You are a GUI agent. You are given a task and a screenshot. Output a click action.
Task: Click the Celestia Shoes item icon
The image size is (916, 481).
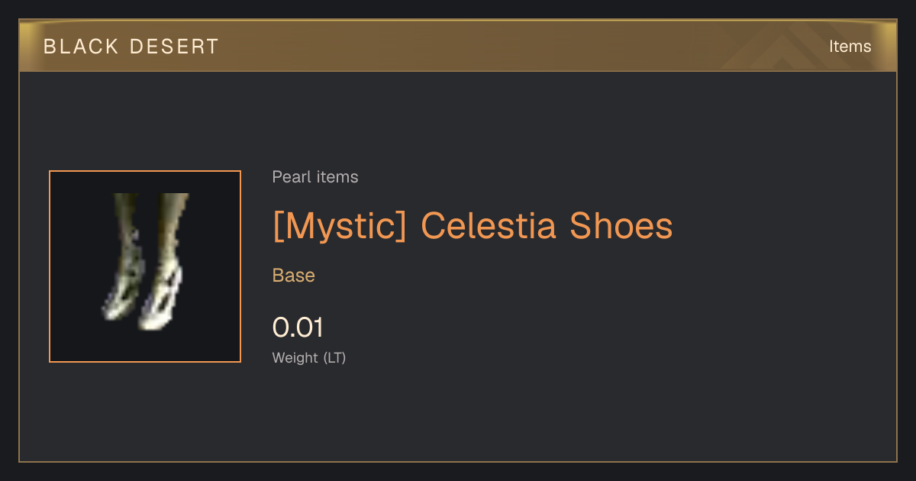coord(145,266)
